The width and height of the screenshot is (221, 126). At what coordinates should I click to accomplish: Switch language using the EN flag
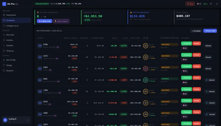coord(199,4)
